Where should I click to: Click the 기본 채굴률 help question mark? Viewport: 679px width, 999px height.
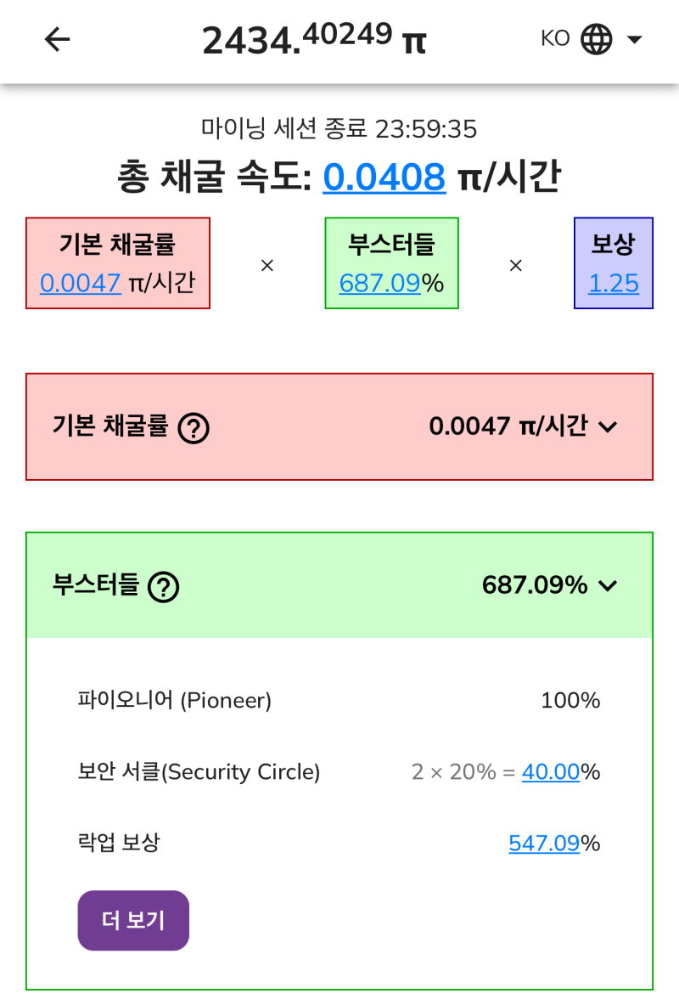tap(194, 427)
